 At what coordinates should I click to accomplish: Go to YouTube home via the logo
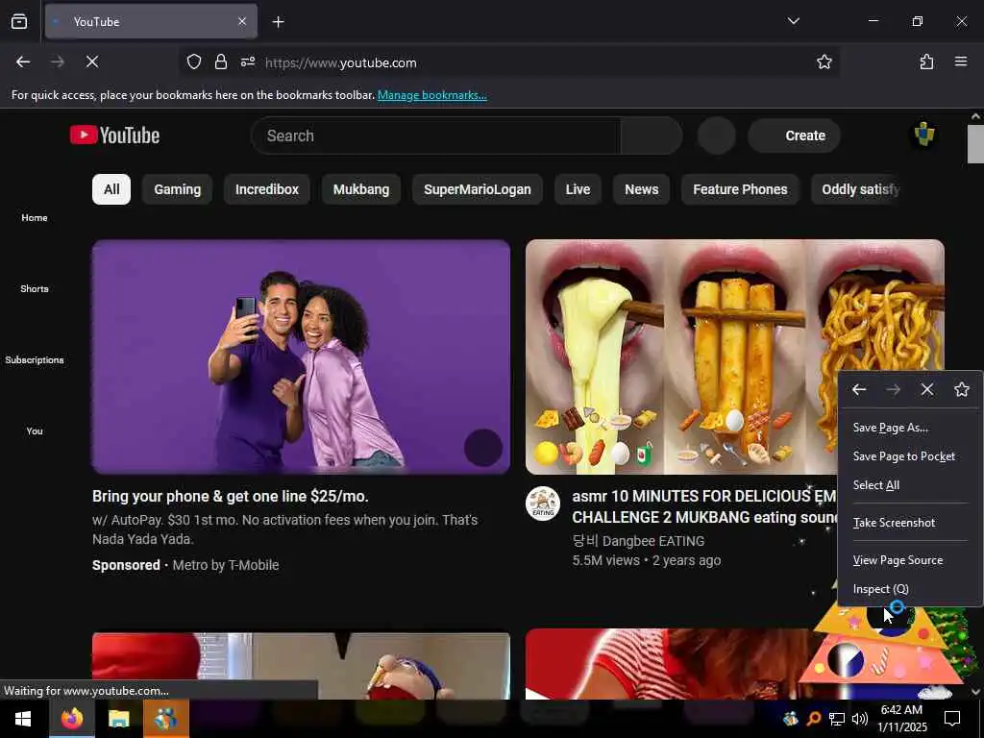pos(115,135)
